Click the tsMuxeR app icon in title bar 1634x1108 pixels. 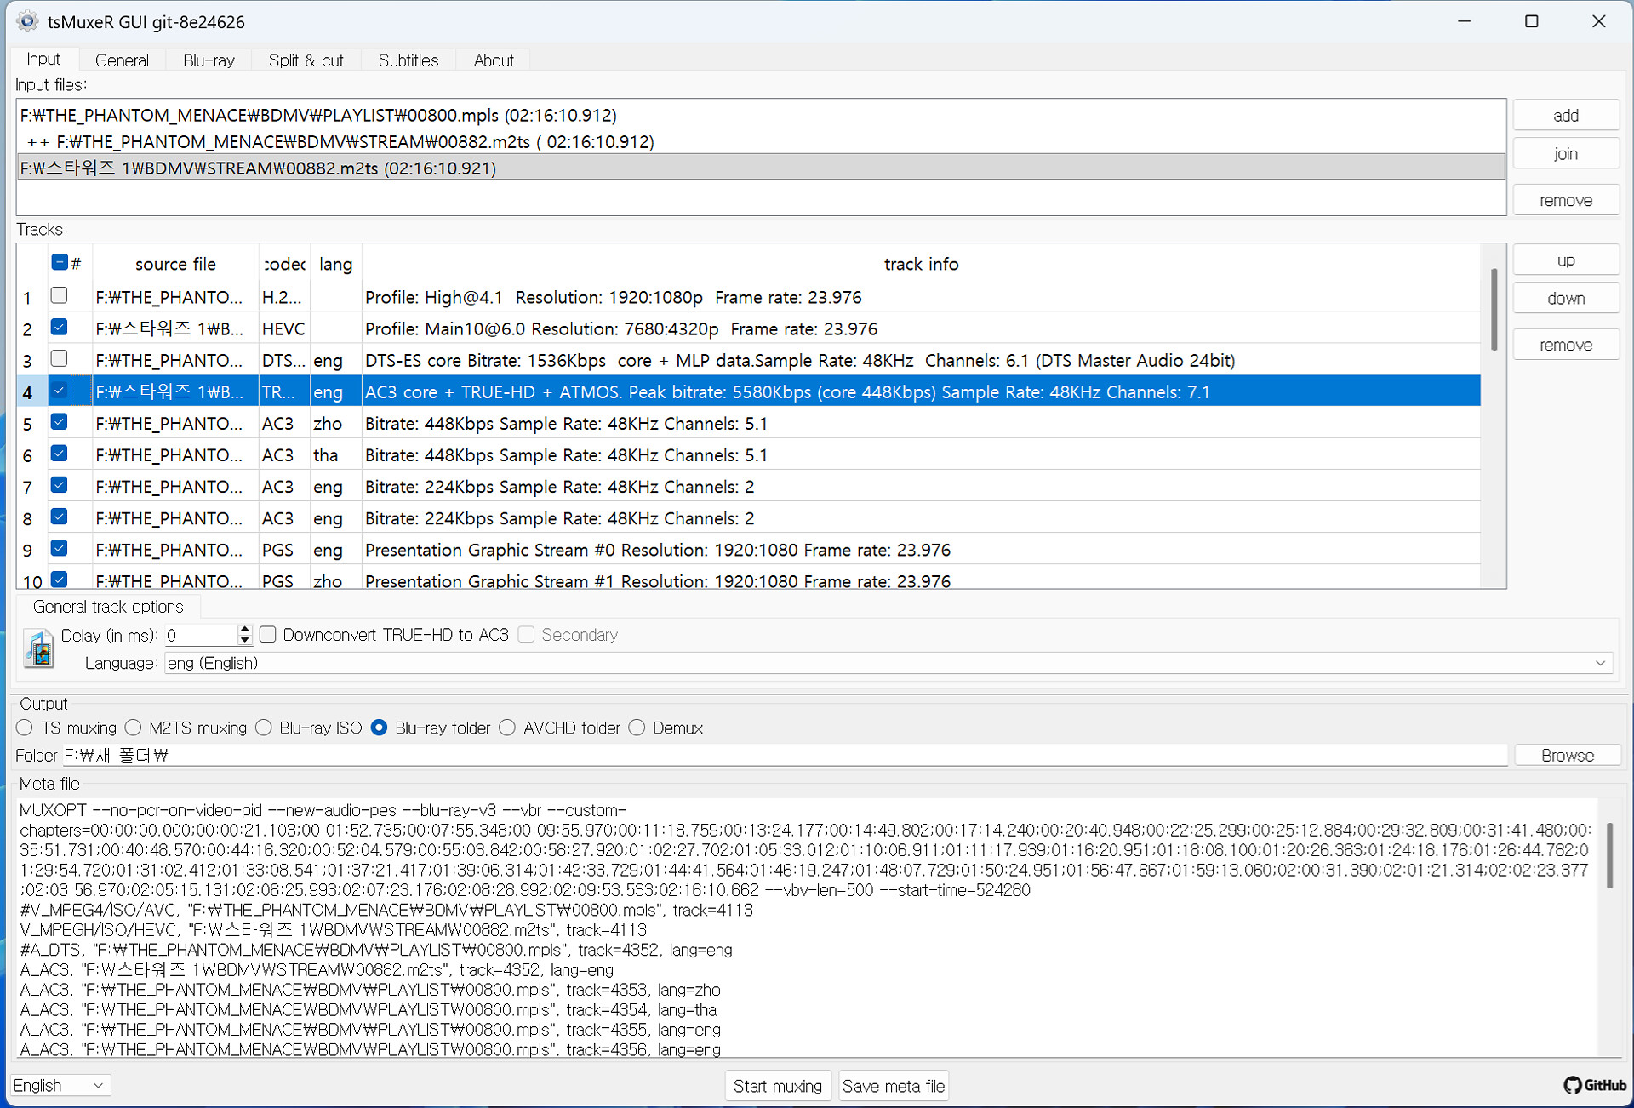point(27,21)
